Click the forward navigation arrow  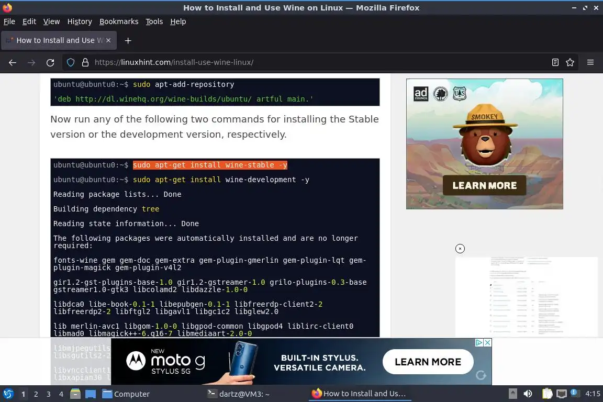click(31, 62)
